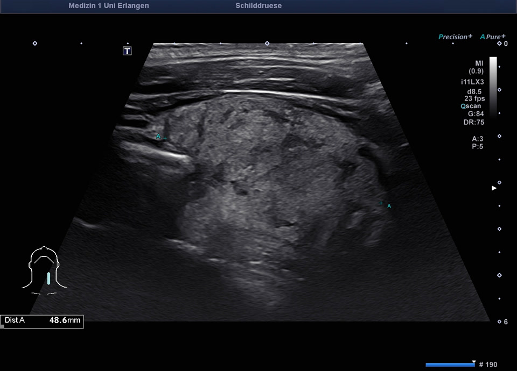Image resolution: width=517 pixels, height=371 pixels.
Task: Click the top-center diamond width marker
Action: coord(267,43)
